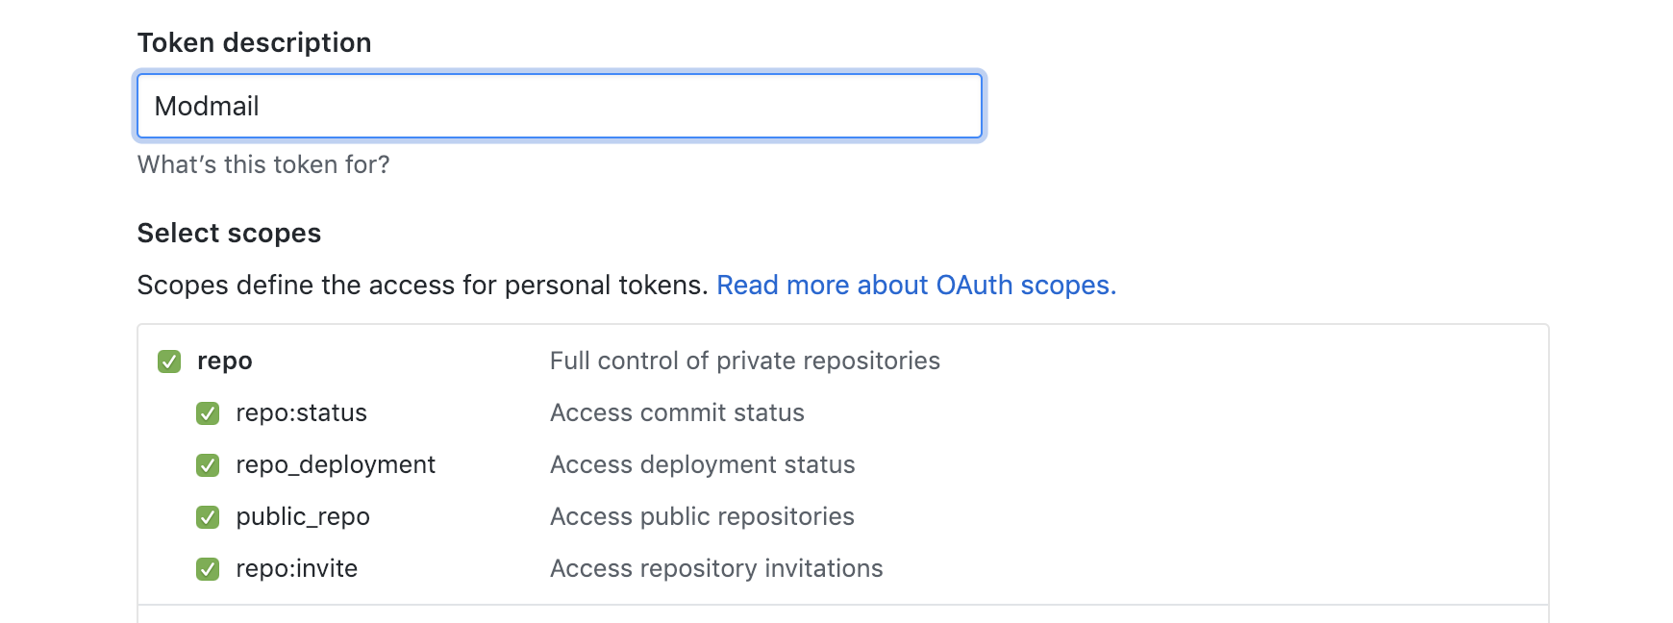Open the Read more about OAuth scopes link
The height and width of the screenshot is (623, 1673).
pyautogui.click(x=915, y=286)
